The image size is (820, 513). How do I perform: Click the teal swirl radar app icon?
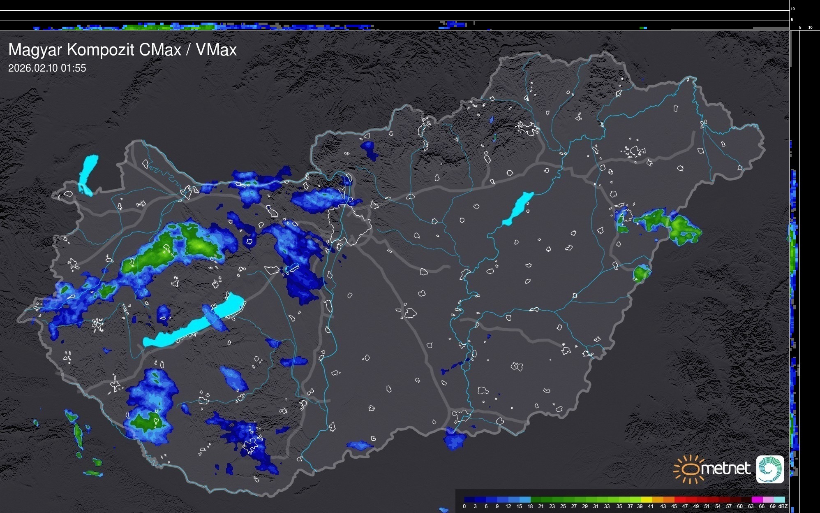pos(770,469)
